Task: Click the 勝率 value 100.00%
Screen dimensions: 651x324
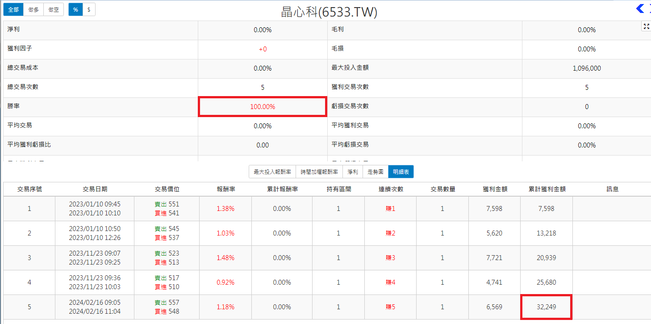Action: coord(263,107)
